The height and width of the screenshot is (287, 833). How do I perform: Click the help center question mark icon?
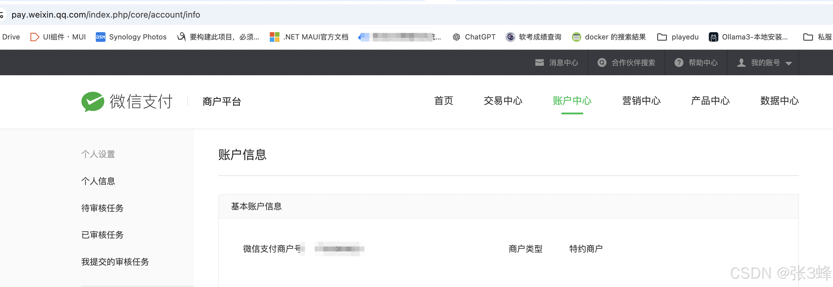679,62
